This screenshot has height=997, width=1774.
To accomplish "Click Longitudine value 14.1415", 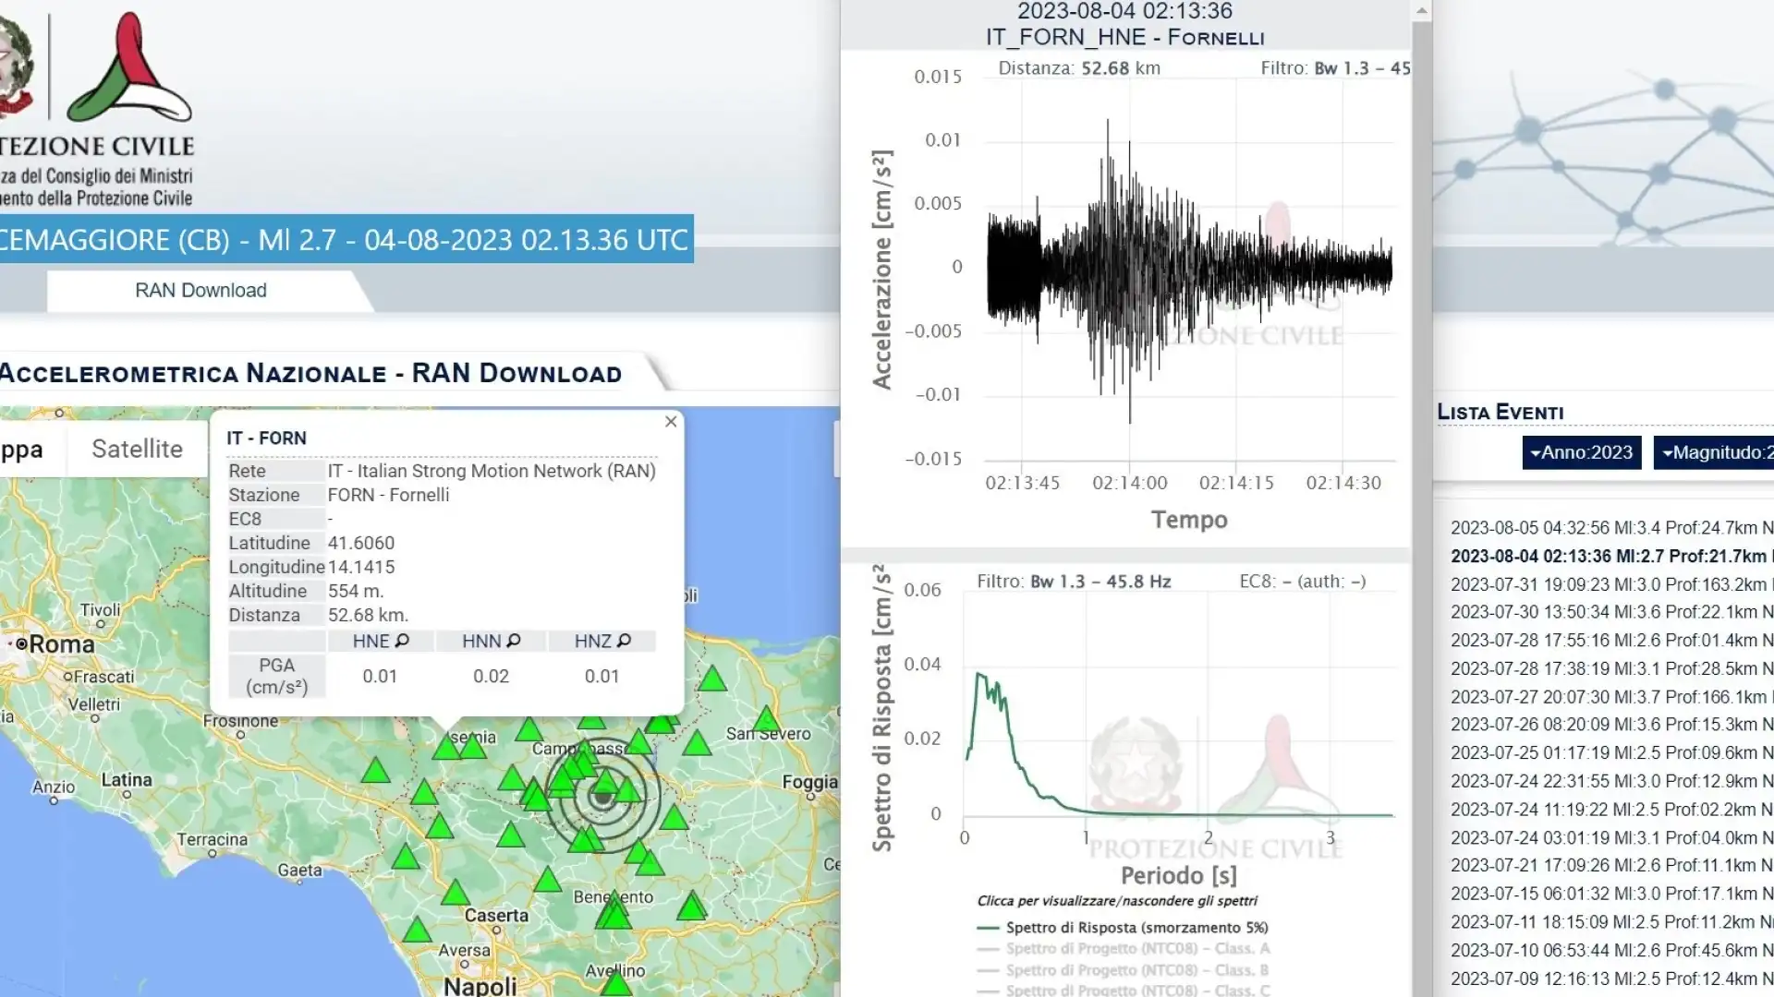I will click(x=361, y=567).
